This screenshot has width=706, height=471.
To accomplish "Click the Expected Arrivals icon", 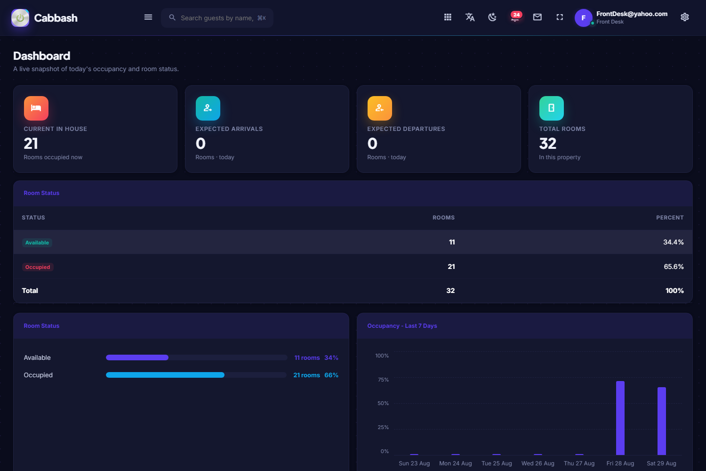I will [x=208, y=108].
